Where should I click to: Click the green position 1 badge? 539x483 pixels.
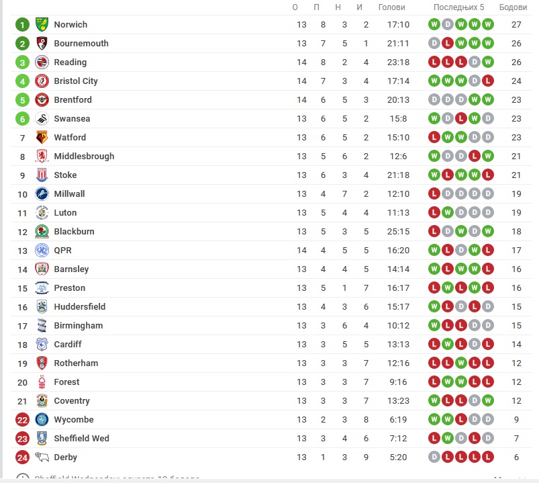pyautogui.click(x=22, y=25)
